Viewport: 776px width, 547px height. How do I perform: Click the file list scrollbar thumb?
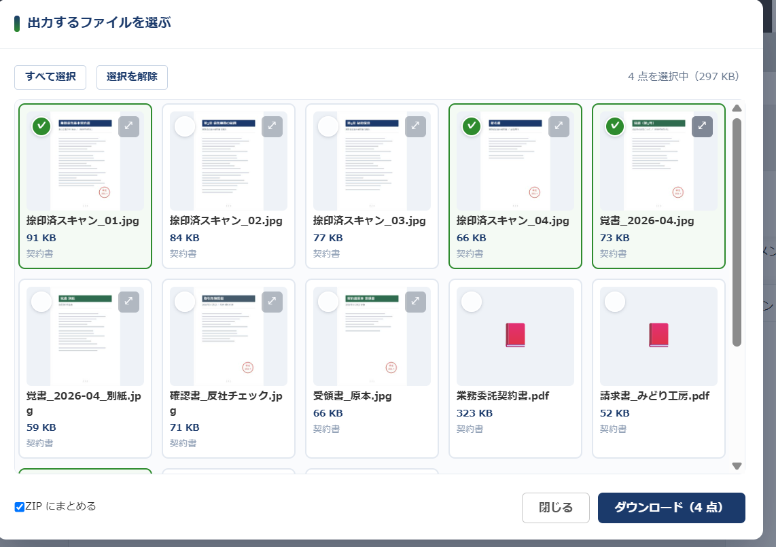737,232
